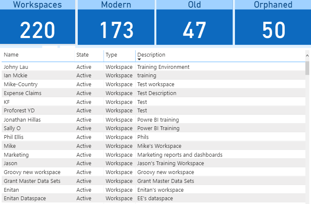The image size is (311, 204).
Task: Click the Old 47 card
Action: click(x=194, y=23)
